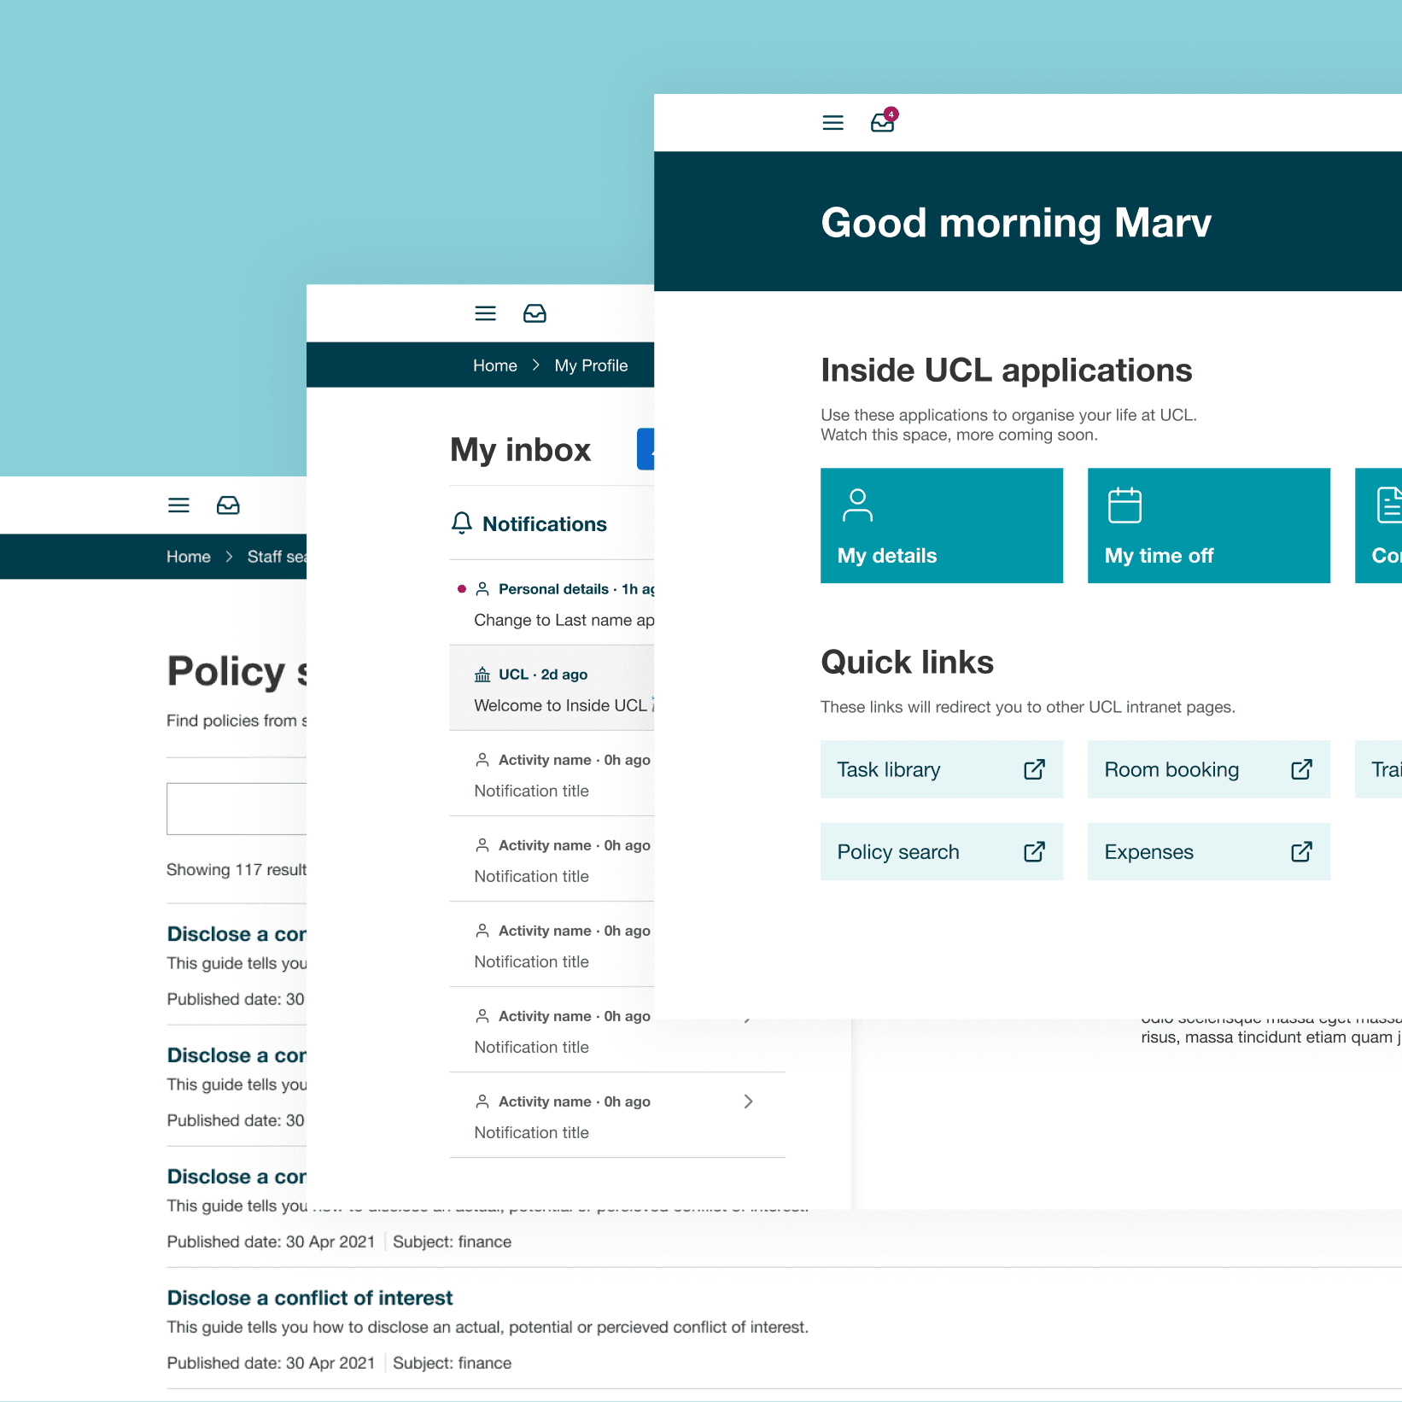Click Home in My Profile breadcrumb
This screenshot has height=1402, width=1402.
click(495, 365)
